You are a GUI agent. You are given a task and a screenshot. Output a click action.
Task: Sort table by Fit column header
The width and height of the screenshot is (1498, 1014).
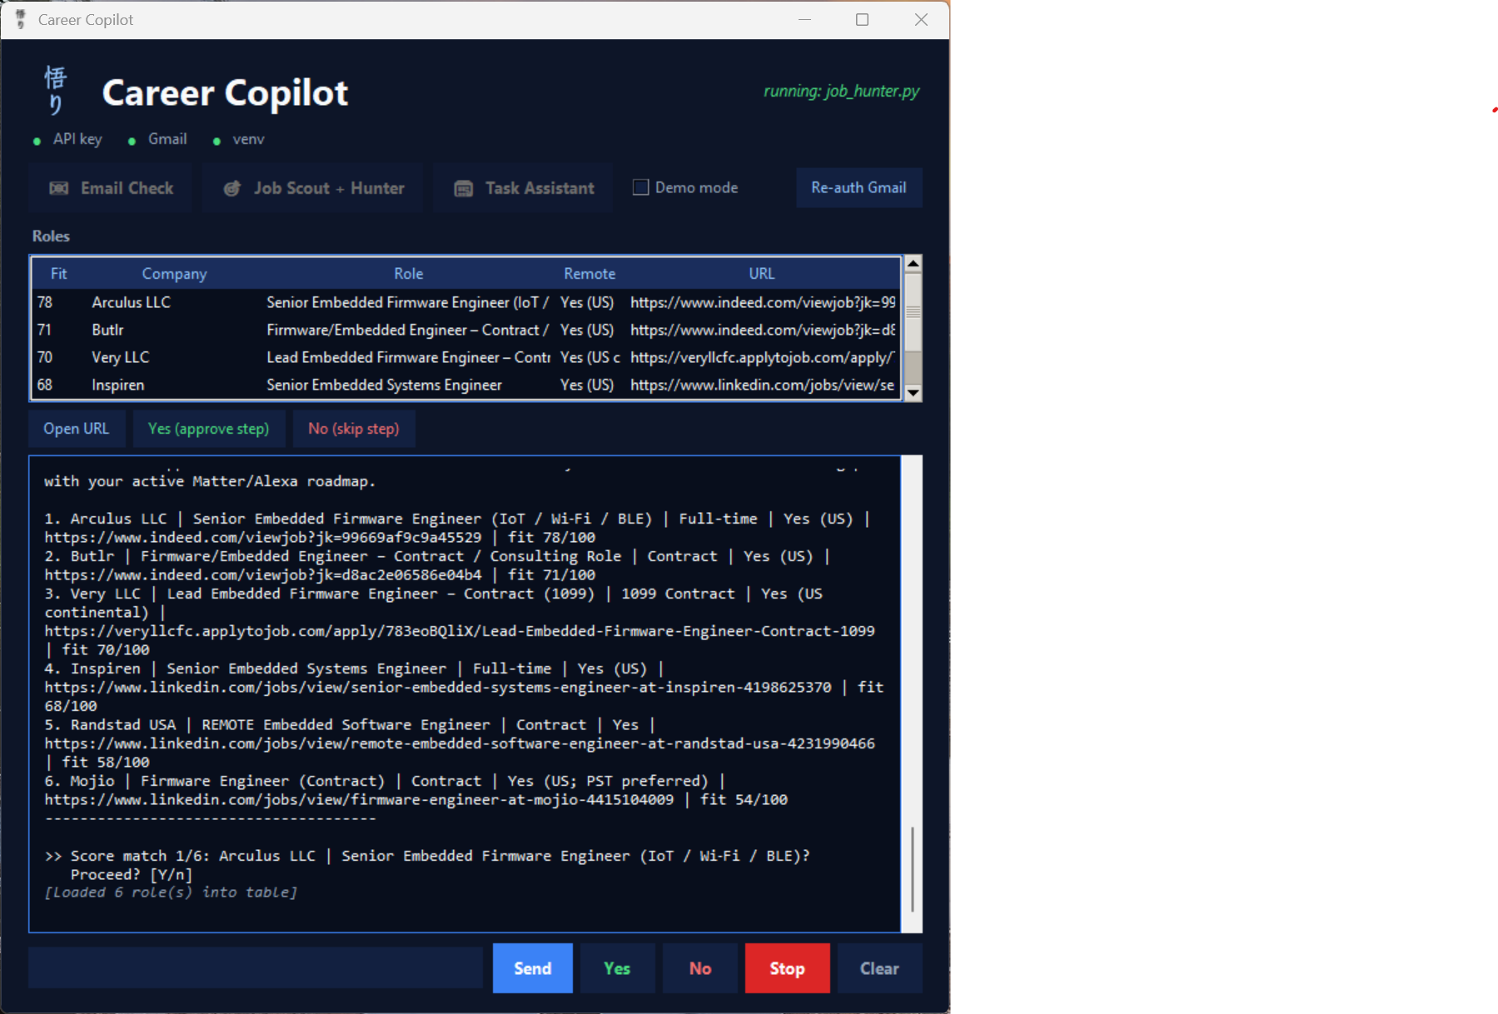click(x=58, y=273)
